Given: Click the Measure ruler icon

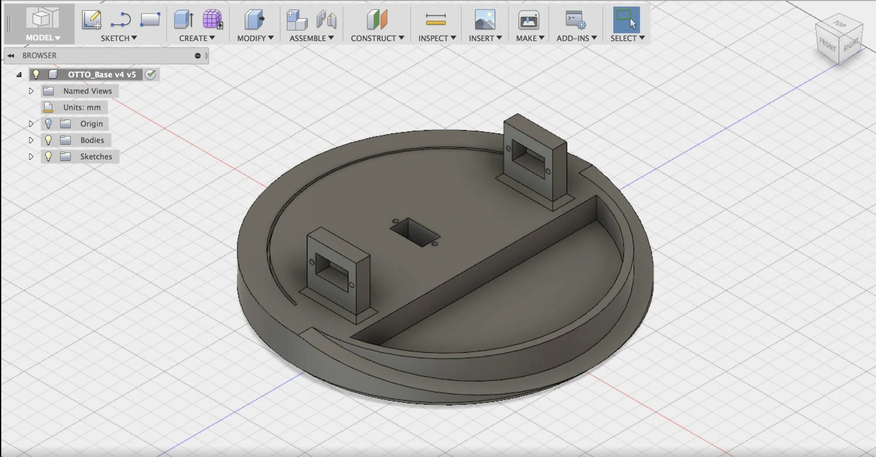Looking at the screenshot, I should (436, 19).
